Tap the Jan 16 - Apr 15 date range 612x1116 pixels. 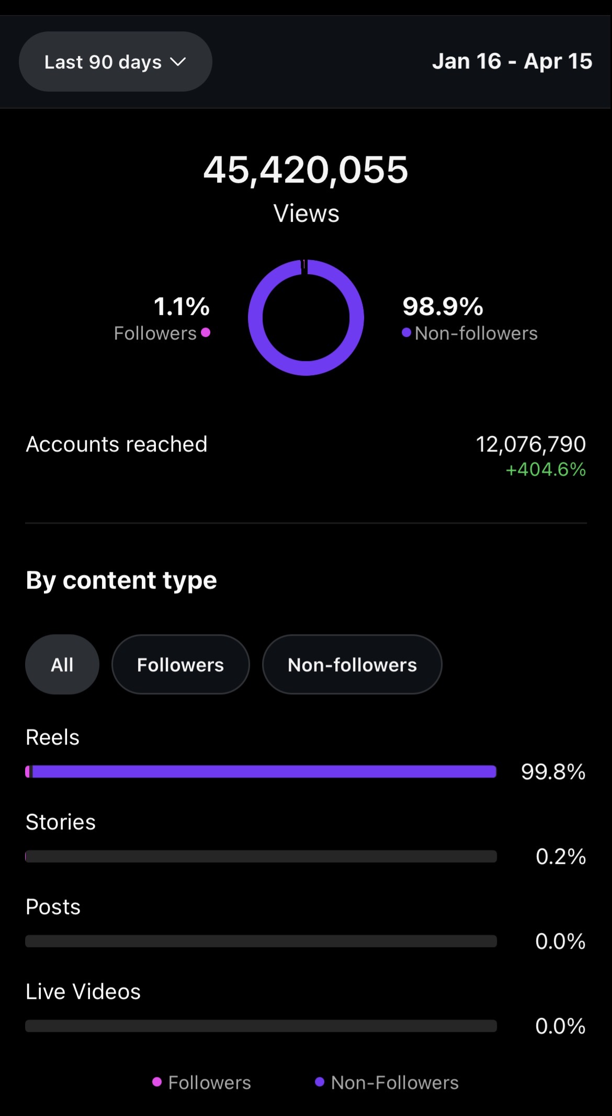click(x=512, y=61)
